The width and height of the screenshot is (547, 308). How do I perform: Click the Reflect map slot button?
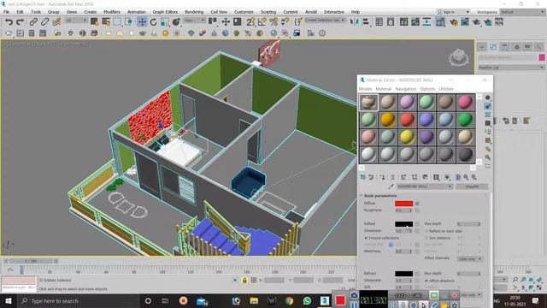(417, 224)
